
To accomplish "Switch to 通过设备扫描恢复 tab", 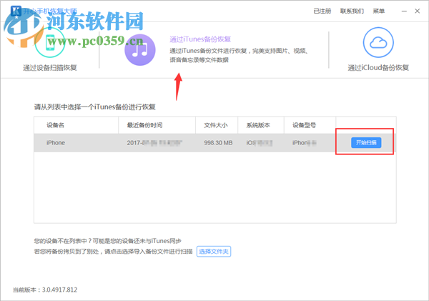I will click(x=50, y=68).
